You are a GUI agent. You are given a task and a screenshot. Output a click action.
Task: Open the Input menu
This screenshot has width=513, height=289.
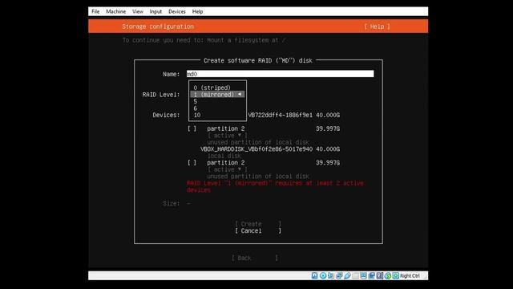(x=156, y=11)
